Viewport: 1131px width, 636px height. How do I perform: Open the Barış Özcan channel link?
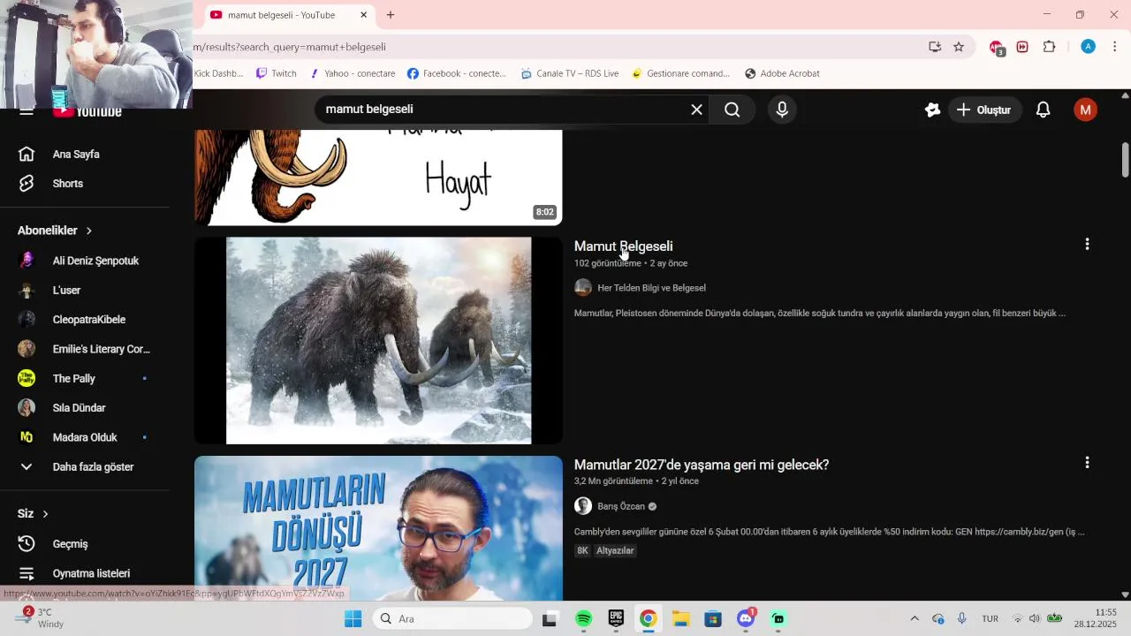coord(621,506)
